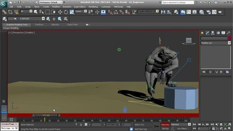The width and height of the screenshot is (233, 131).
Task: Open the Modify command panel tab
Action: pyautogui.click(x=208, y=33)
